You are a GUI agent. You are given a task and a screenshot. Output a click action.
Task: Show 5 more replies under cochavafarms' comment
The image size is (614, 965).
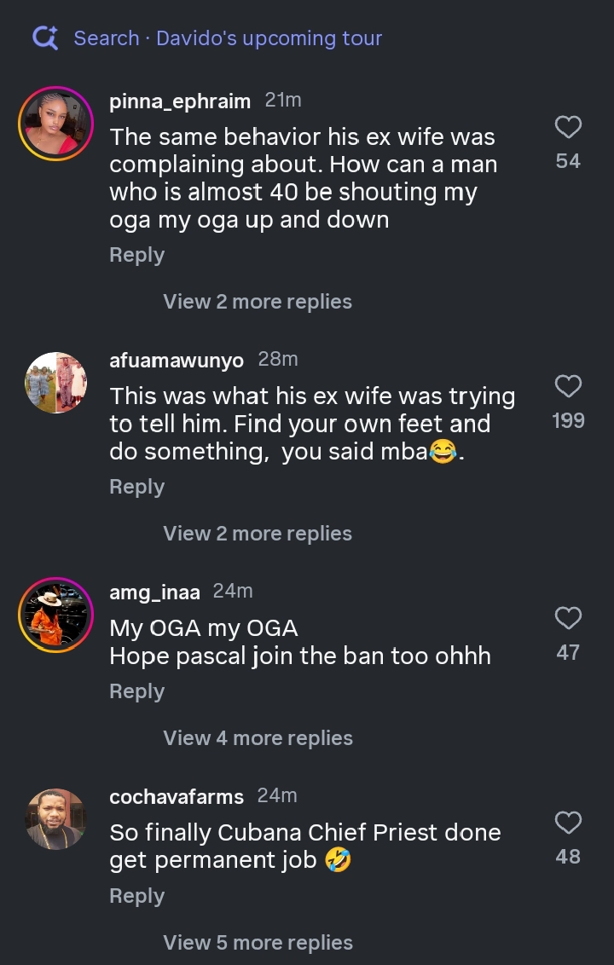click(258, 943)
